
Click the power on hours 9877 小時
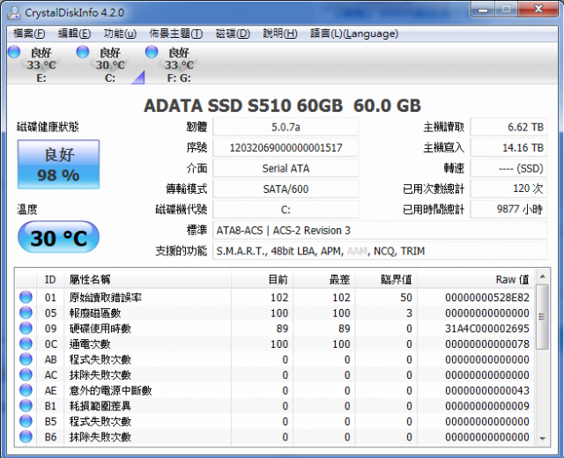[508, 210]
